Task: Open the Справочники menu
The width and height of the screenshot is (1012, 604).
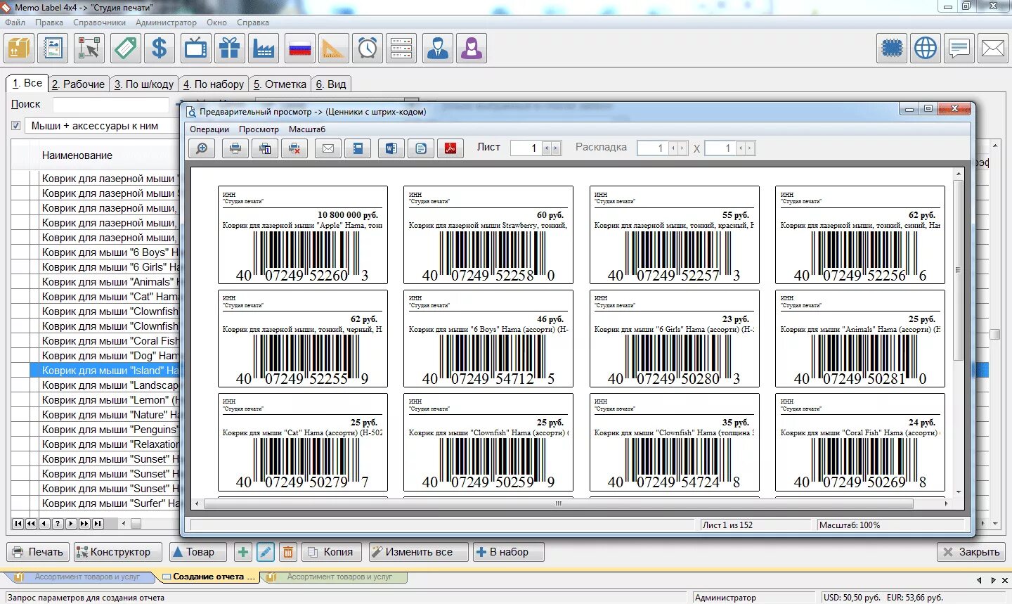Action: pyautogui.click(x=100, y=23)
